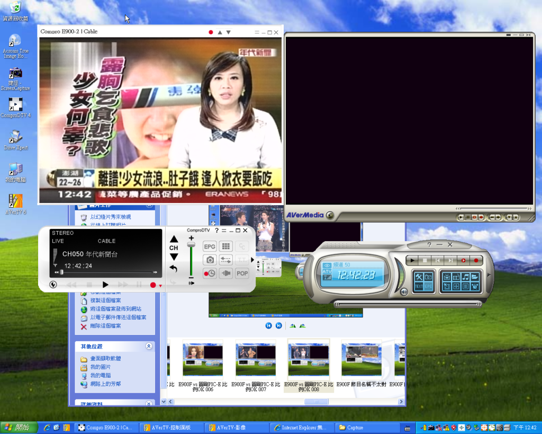This screenshot has width=542, height=434.
Task: Open 網路上的芳鄰 link in sidebar
Action: tap(105, 384)
